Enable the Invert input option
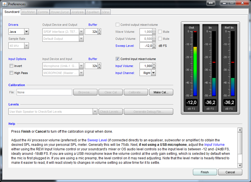 [x=12, y=66]
